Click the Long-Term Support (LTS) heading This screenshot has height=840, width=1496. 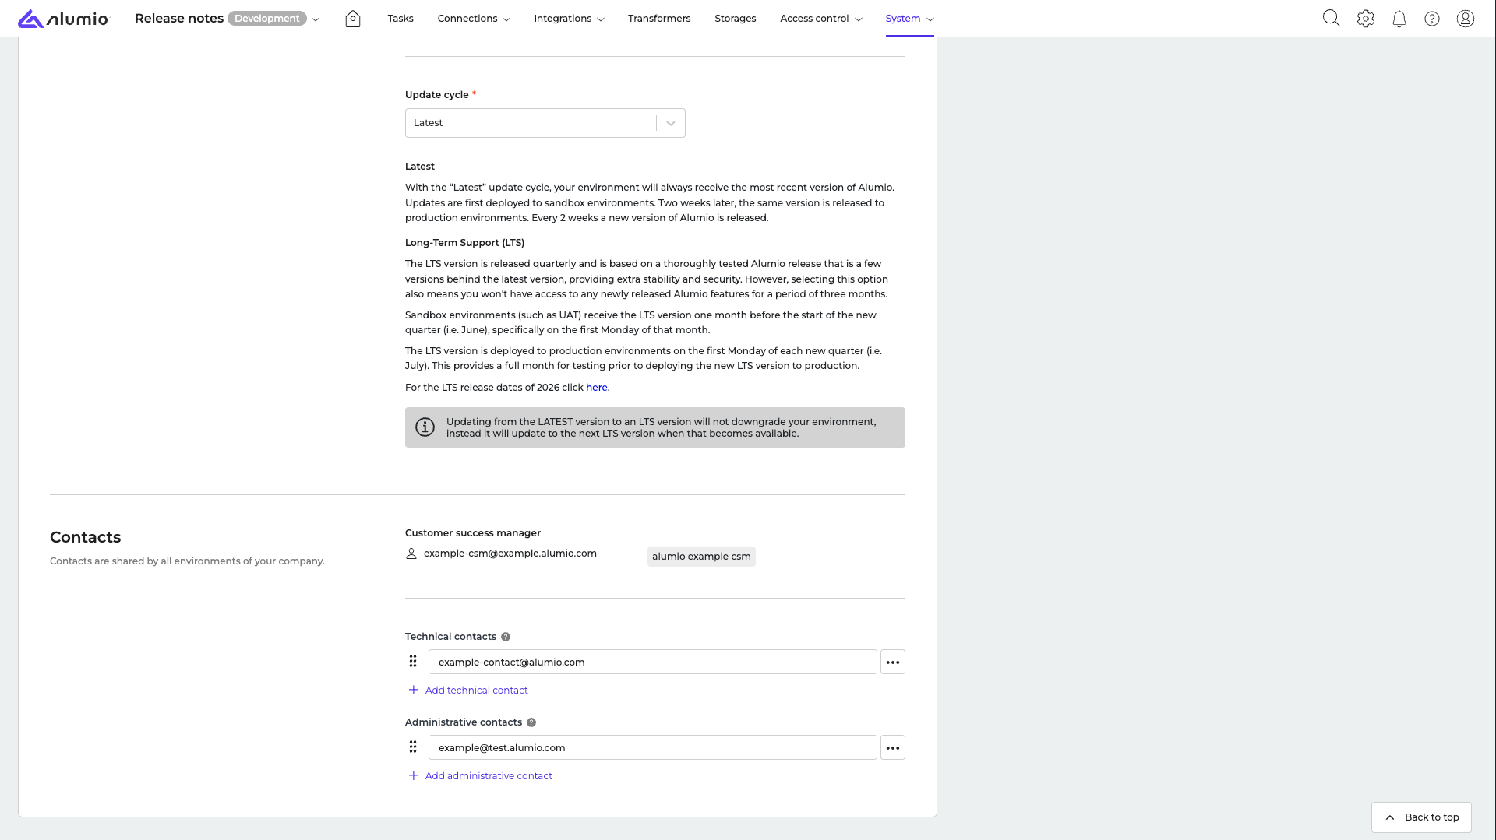(465, 243)
